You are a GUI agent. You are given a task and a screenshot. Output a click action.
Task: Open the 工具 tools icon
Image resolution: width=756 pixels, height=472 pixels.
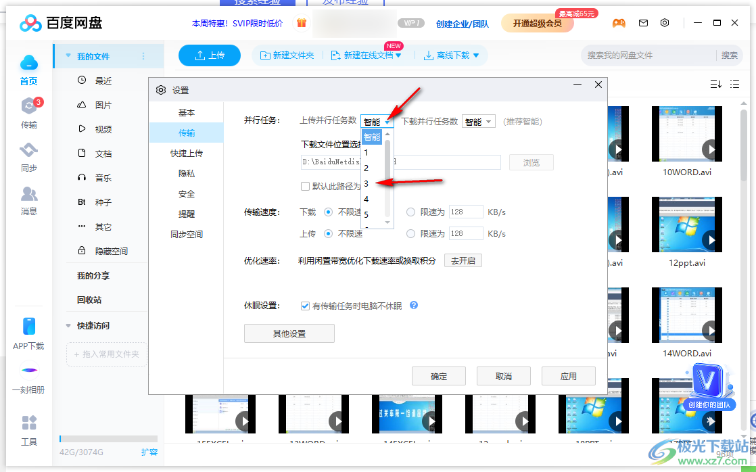[x=29, y=423]
